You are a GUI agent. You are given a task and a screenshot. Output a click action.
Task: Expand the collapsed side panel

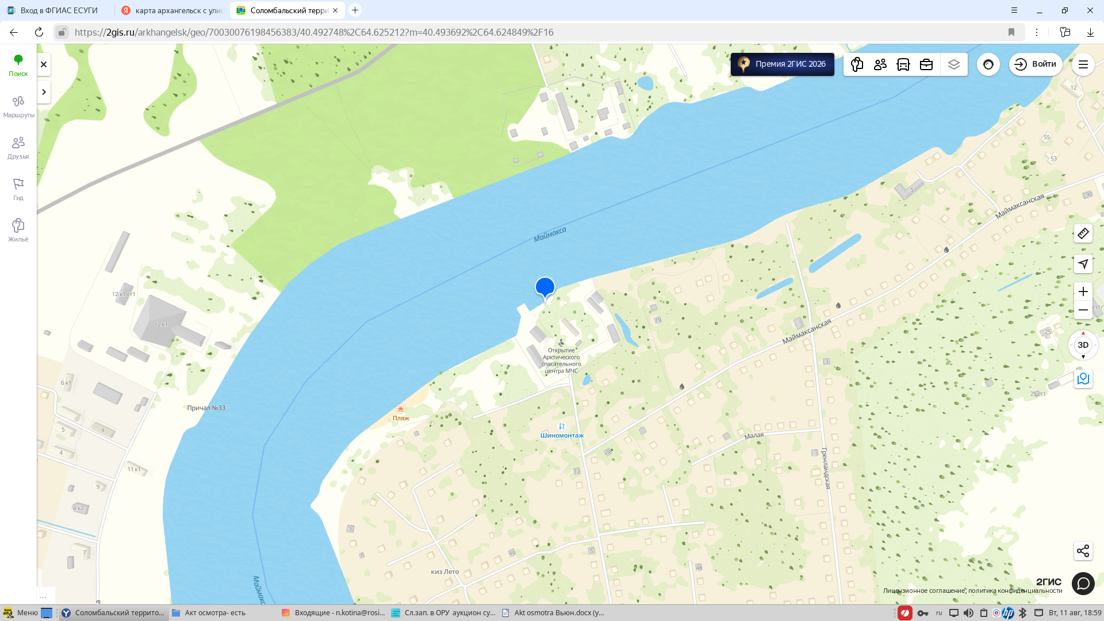pos(44,92)
